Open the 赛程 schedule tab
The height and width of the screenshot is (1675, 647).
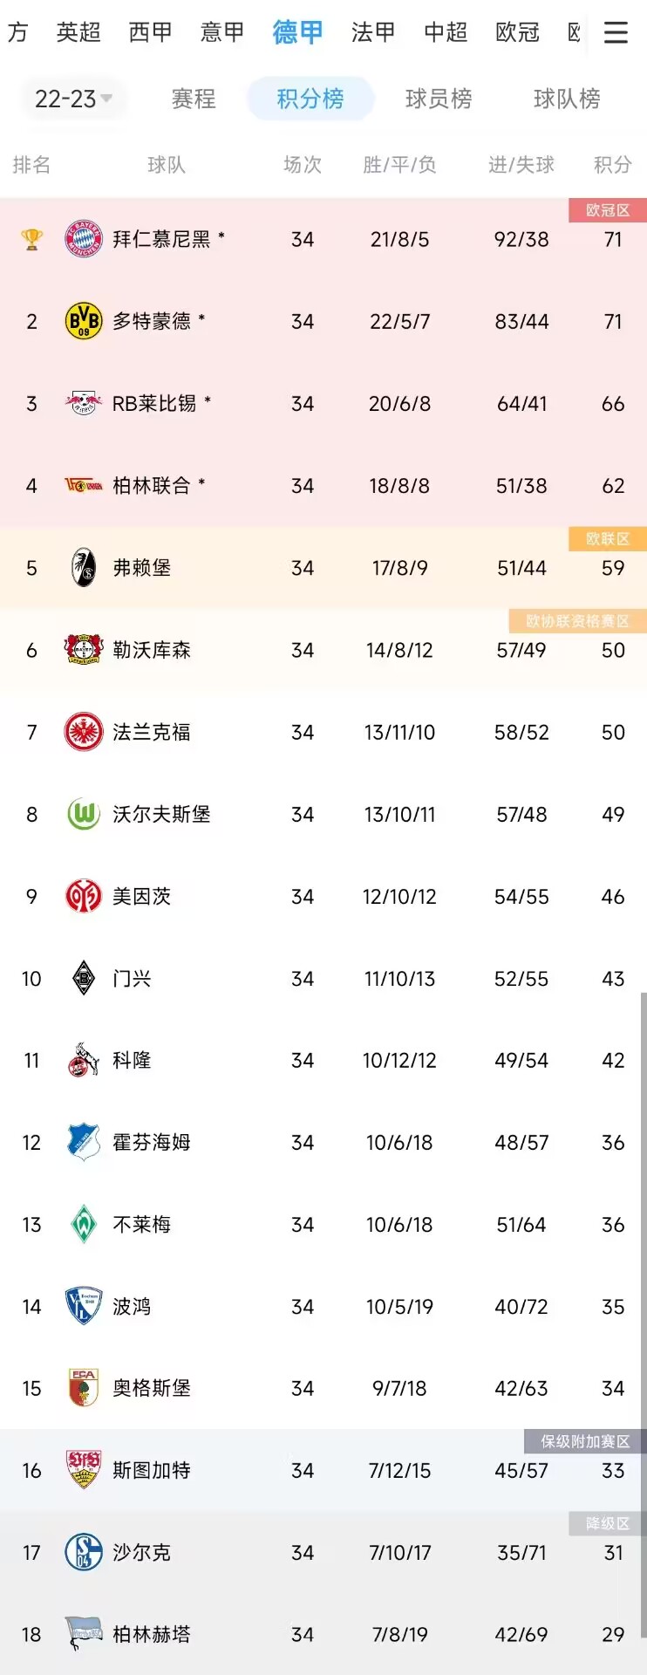coord(194,99)
